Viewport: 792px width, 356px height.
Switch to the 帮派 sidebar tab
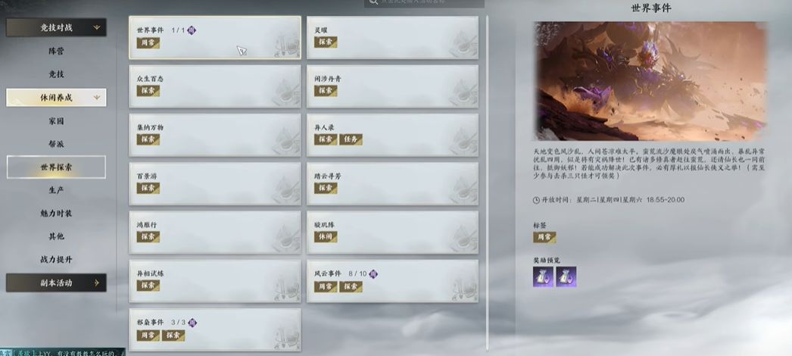click(56, 145)
